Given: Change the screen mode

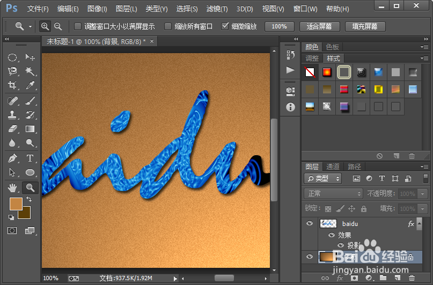Looking at the screenshot, I should click(30, 231).
